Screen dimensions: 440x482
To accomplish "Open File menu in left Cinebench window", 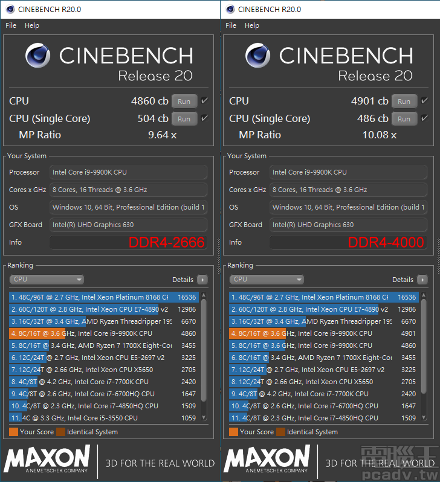I will [x=11, y=25].
